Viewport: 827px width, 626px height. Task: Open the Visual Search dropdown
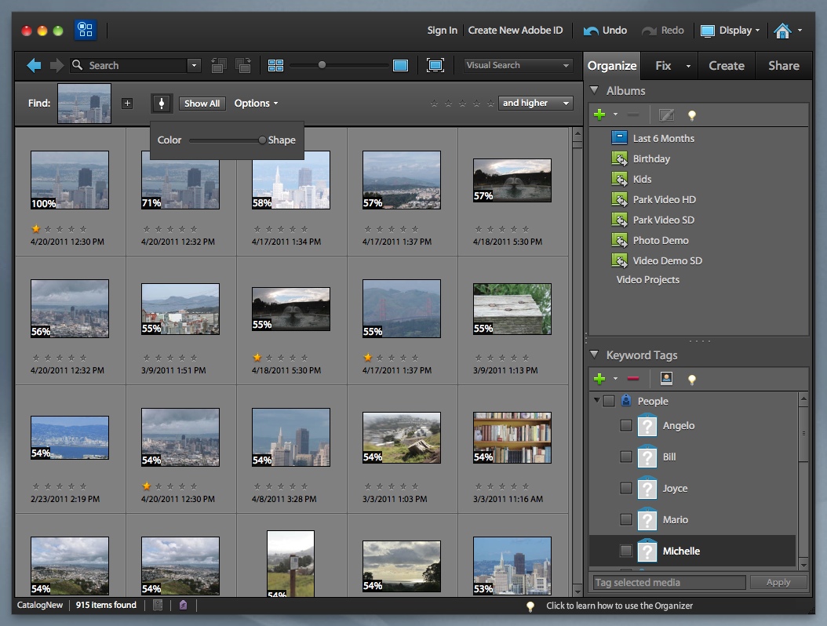pyautogui.click(x=518, y=66)
